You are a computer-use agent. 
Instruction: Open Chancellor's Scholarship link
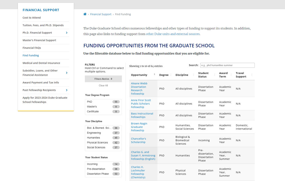coord(139,140)
